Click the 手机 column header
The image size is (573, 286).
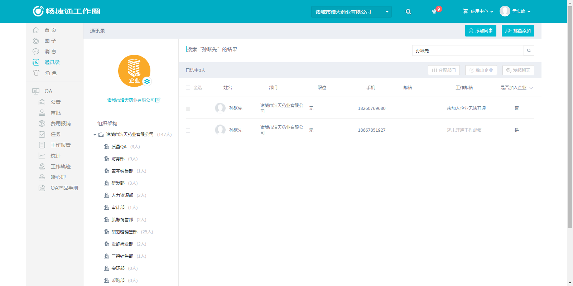(x=371, y=88)
